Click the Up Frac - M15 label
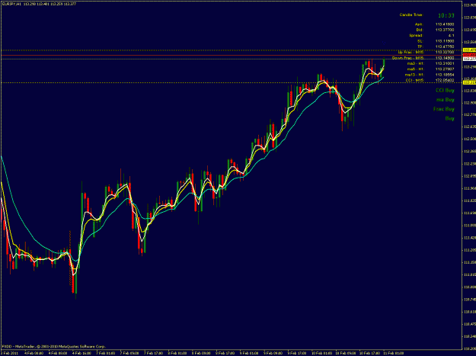This screenshot has height=356, width=476. click(411, 53)
